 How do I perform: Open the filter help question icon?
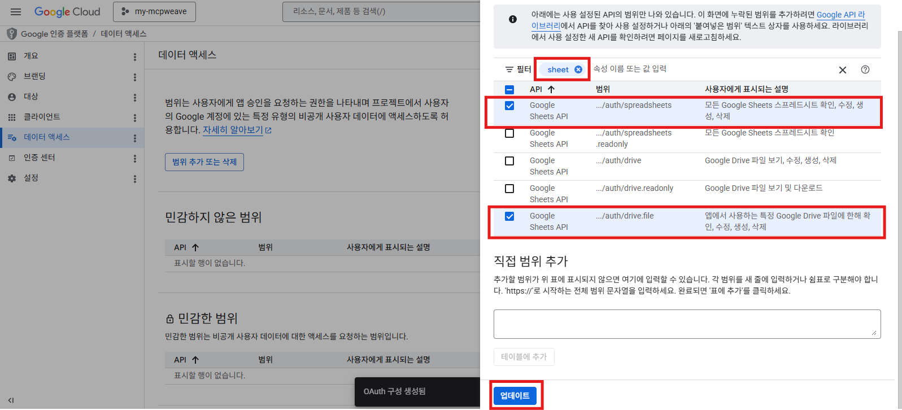[x=865, y=69]
